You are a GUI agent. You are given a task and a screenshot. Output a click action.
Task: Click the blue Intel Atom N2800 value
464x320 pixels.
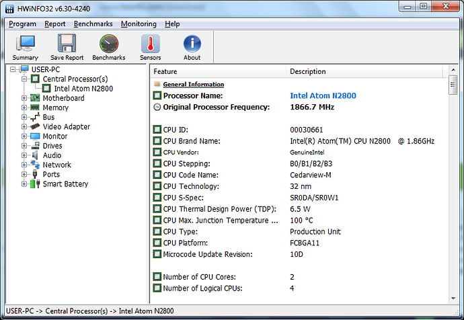[323, 95]
